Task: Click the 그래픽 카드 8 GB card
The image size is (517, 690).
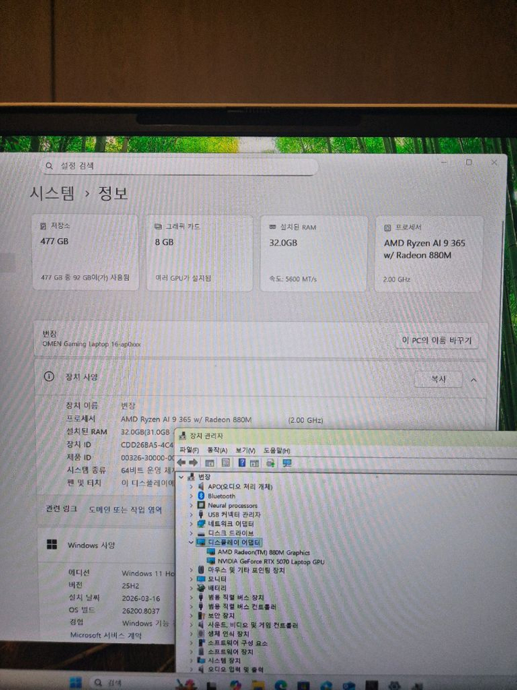Action: click(x=200, y=253)
